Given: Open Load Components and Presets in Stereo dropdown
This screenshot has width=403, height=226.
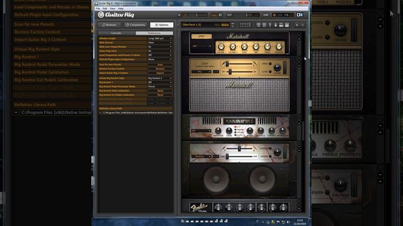Looking at the screenshot, I should pyautogui.click(x=160, y=55).
